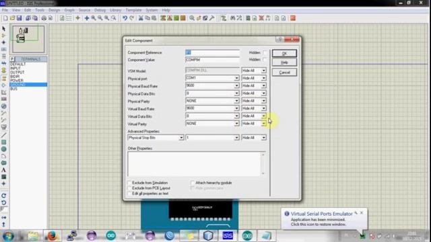Click the Undo arrow icon

point(125,18)
